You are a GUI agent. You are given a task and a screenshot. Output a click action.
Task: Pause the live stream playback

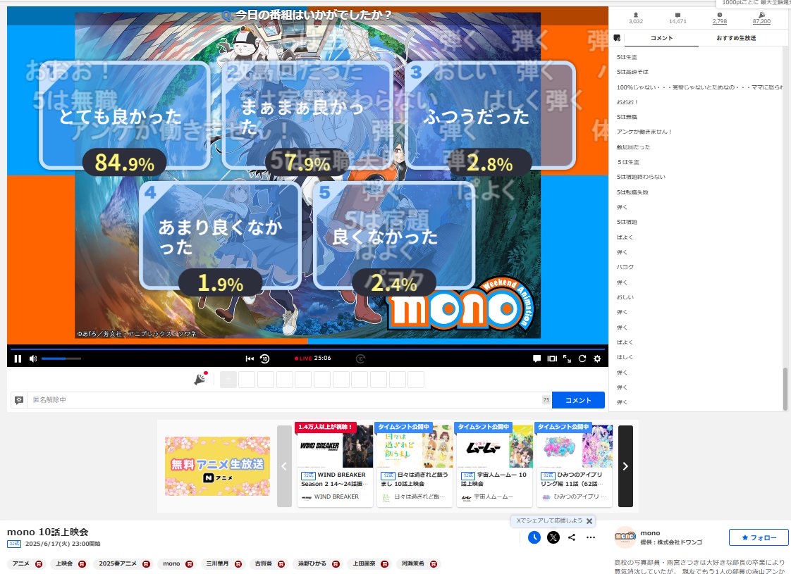click(x=18, y=358)
